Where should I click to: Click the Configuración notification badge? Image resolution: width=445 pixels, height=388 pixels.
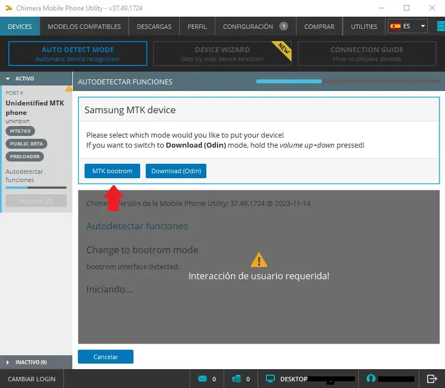pyautogui.click(x=284, y=26)
